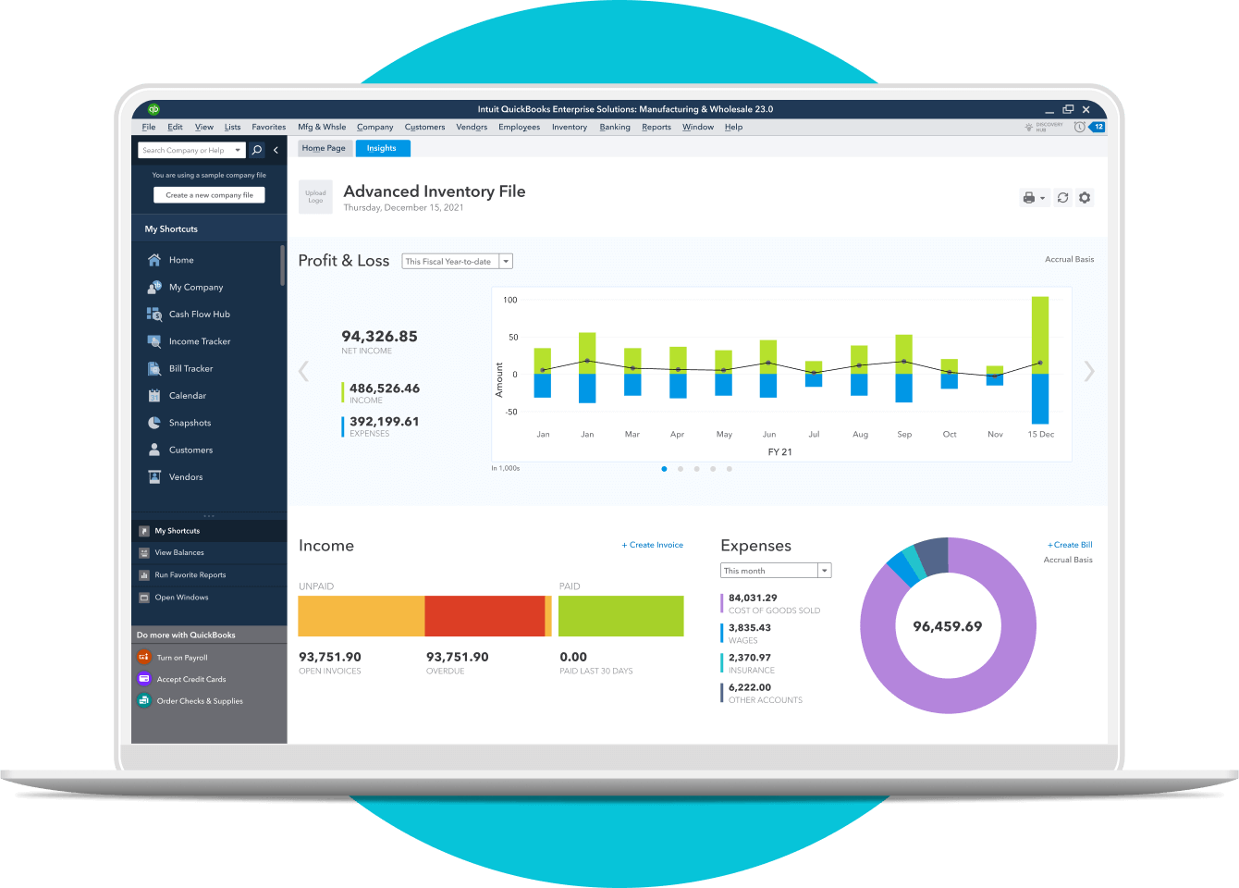Click the Create Invoice link

click(653, 545)
